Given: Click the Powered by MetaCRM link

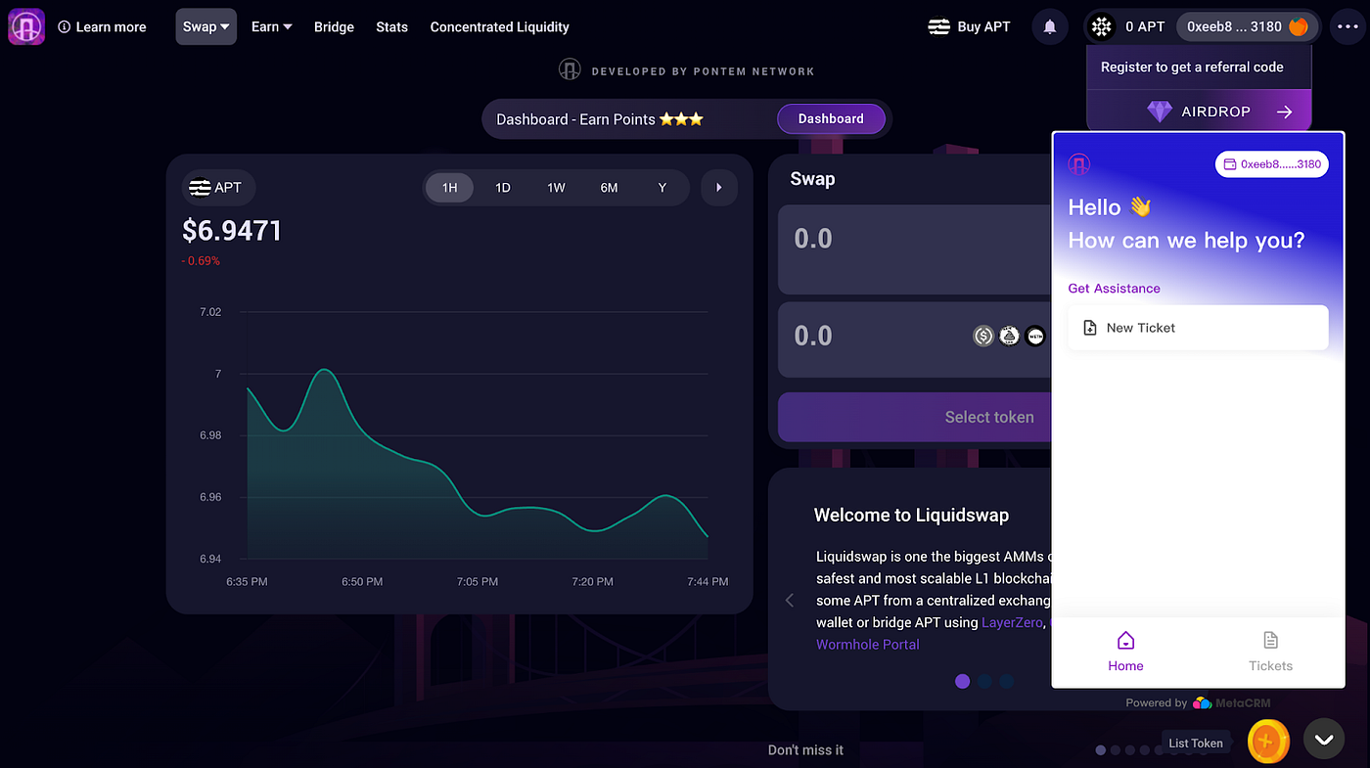Looking at the screenshot, I should pyautogui.click(x=1198, y=702).
